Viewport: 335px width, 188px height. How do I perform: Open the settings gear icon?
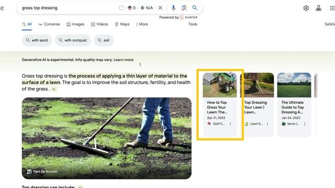pos(306,8)
